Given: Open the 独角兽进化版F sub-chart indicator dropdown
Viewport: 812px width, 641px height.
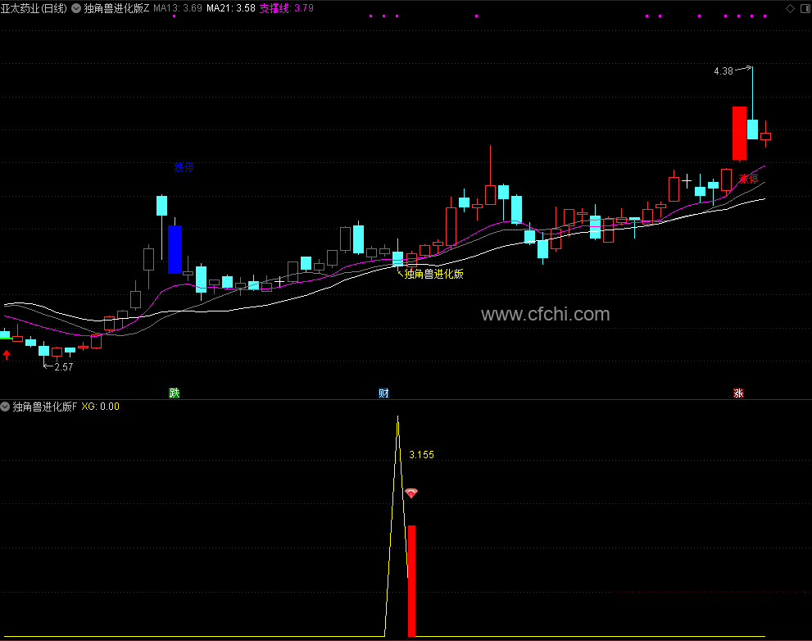Looking at the screenshot, I should (x=5, y=407).
